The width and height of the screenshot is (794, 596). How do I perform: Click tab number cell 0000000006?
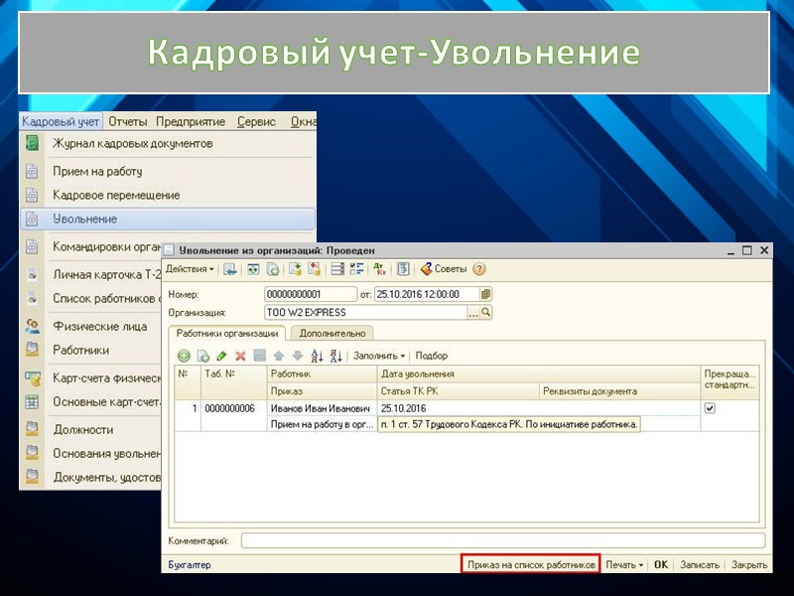233,408
